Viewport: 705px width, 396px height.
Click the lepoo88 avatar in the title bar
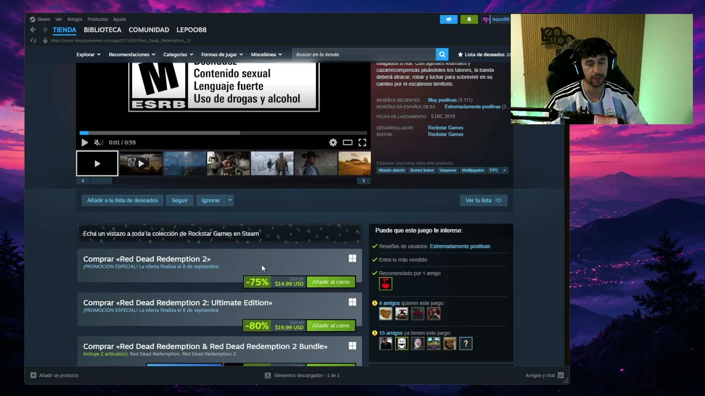click(x=486, y=19)
